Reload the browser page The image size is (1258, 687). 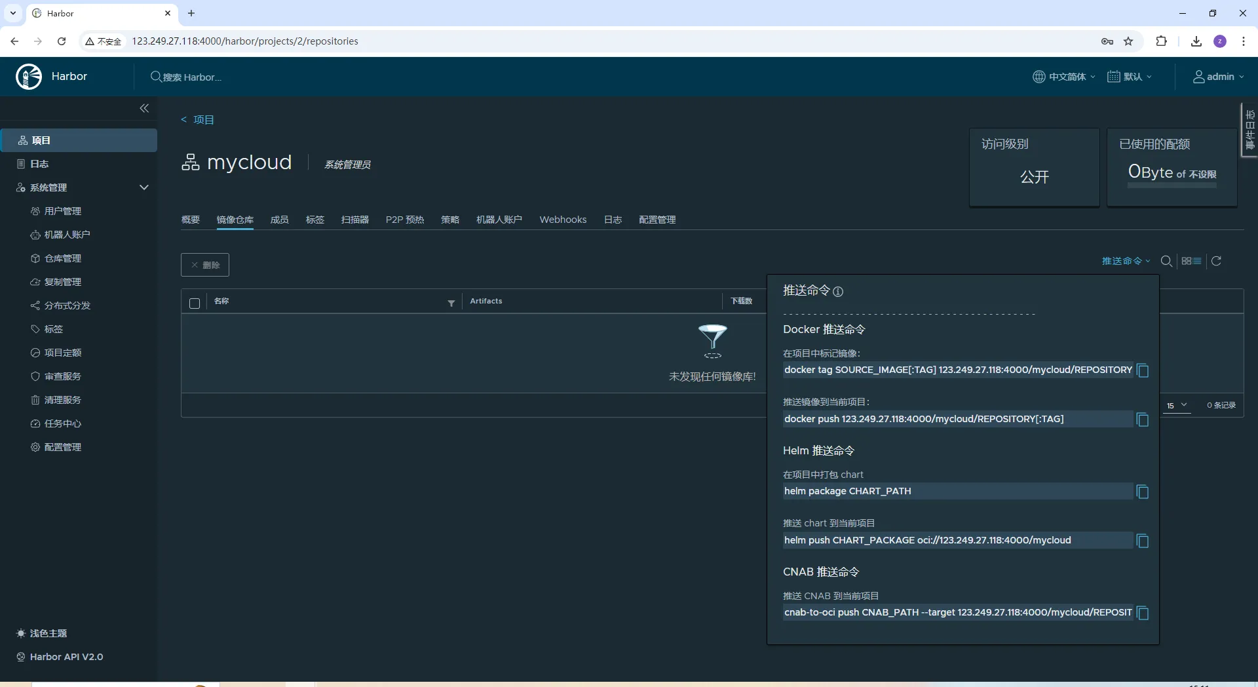click(62, 41)
